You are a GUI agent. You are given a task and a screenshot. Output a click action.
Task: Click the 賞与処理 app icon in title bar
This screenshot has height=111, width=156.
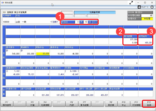tap(3, 3)
